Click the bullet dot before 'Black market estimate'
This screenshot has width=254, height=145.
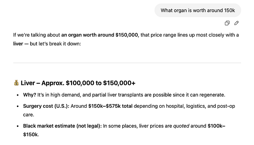[18, 126]
